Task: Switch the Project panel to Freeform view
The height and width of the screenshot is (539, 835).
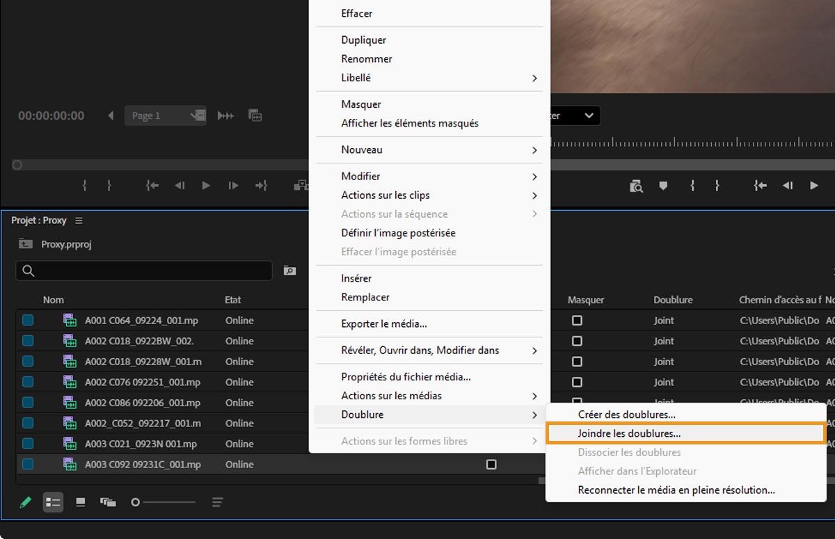Action: pos(108,501)
